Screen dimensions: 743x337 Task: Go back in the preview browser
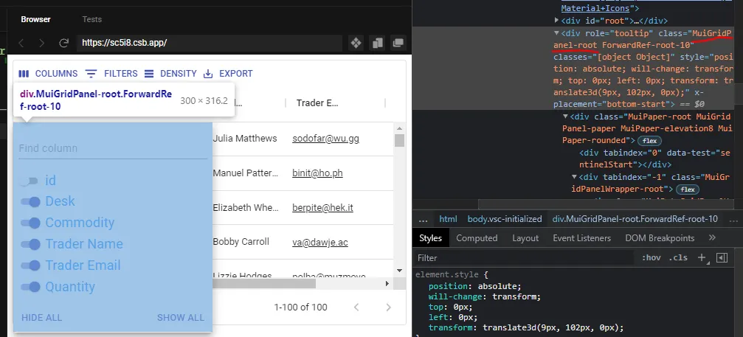(x=21, y=43)
